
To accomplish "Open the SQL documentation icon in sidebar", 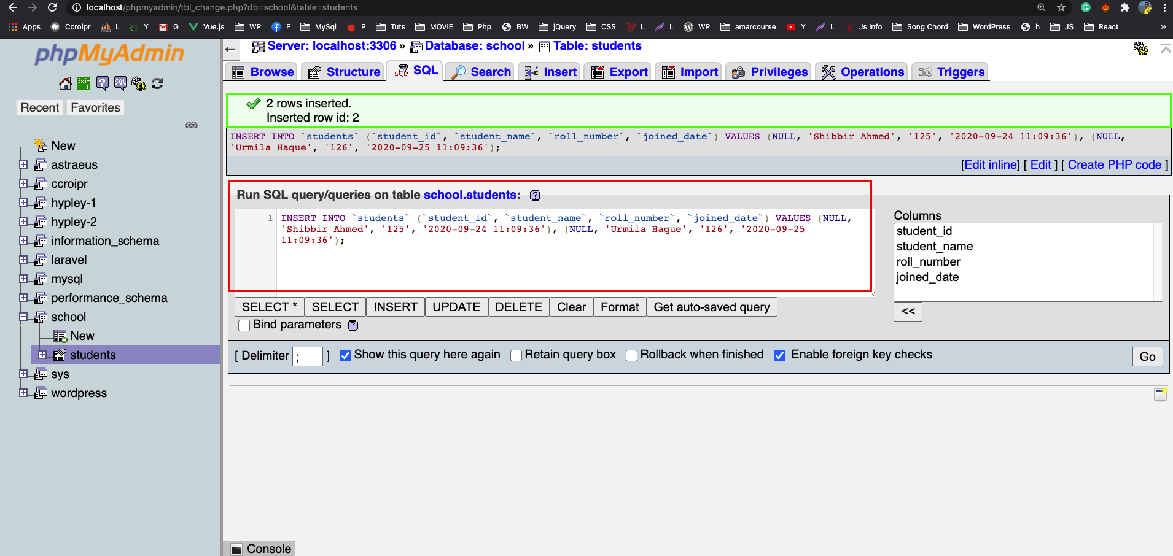I will click(120, 83).
